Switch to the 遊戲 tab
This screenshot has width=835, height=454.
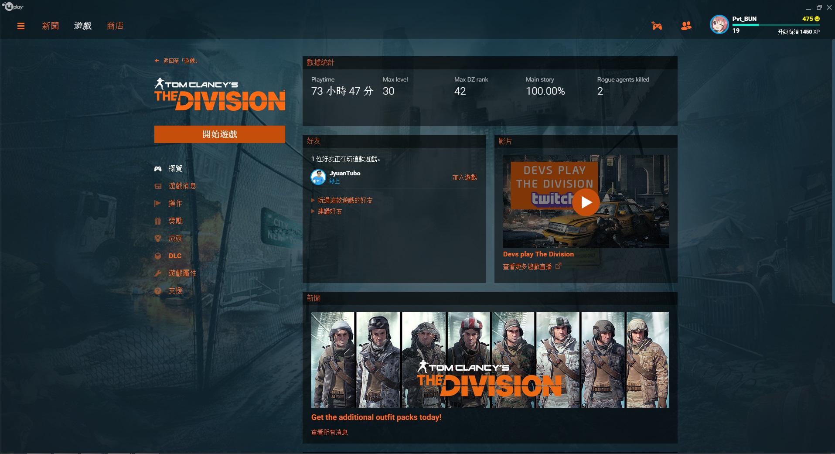[83, 26]
